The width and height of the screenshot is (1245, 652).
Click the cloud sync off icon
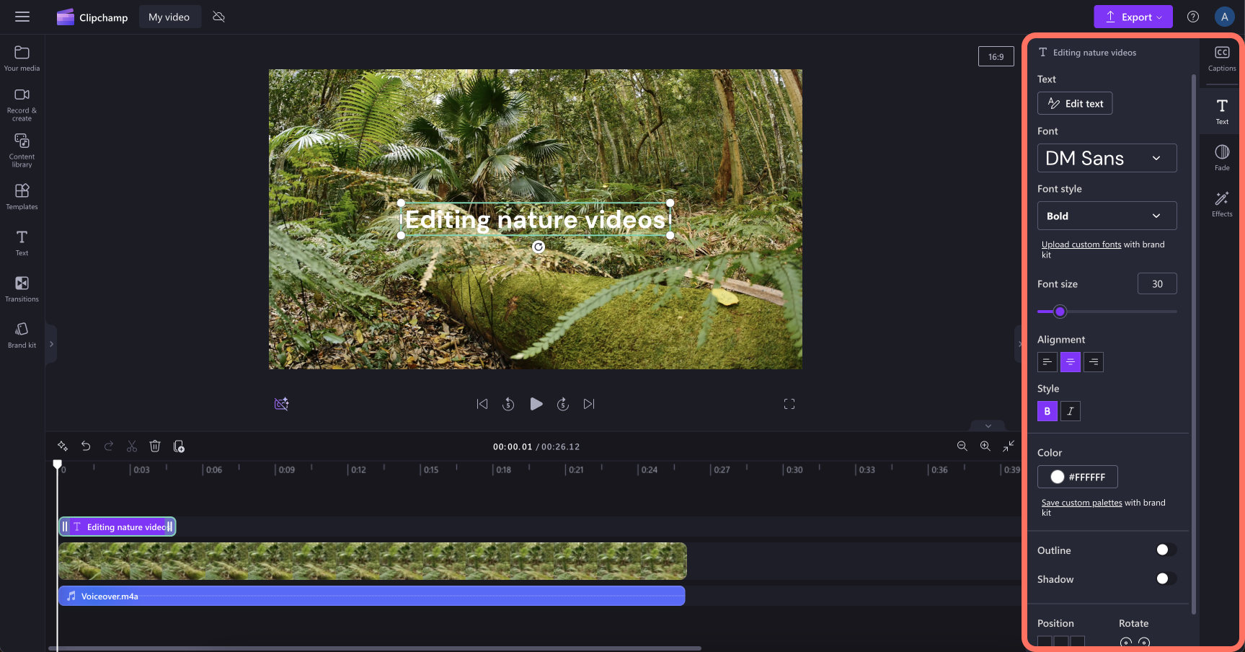(219, 17)
